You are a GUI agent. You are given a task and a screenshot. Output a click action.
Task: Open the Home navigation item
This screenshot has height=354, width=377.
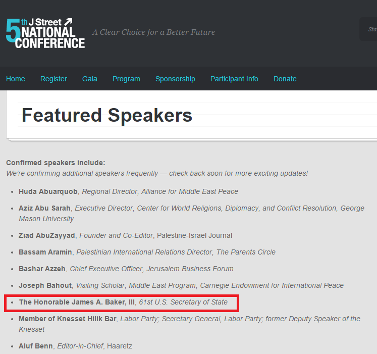[x=16, y=79]
